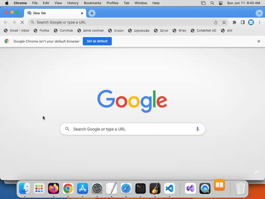Viewport: 265px width, 199px height.
Task: Open the File menu
Action: pyautogui.click(x=35, y=3)
